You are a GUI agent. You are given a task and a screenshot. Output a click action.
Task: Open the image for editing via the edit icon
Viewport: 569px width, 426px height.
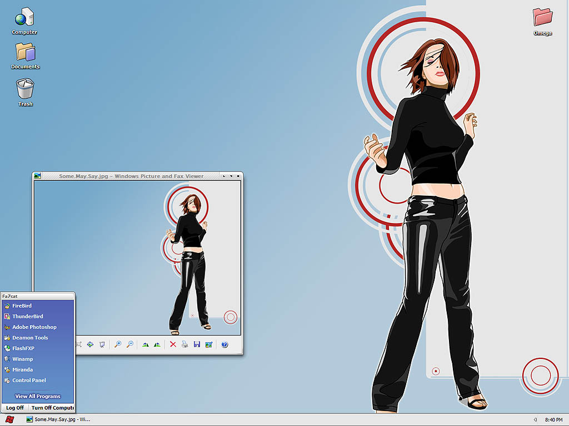coord(208,344)
